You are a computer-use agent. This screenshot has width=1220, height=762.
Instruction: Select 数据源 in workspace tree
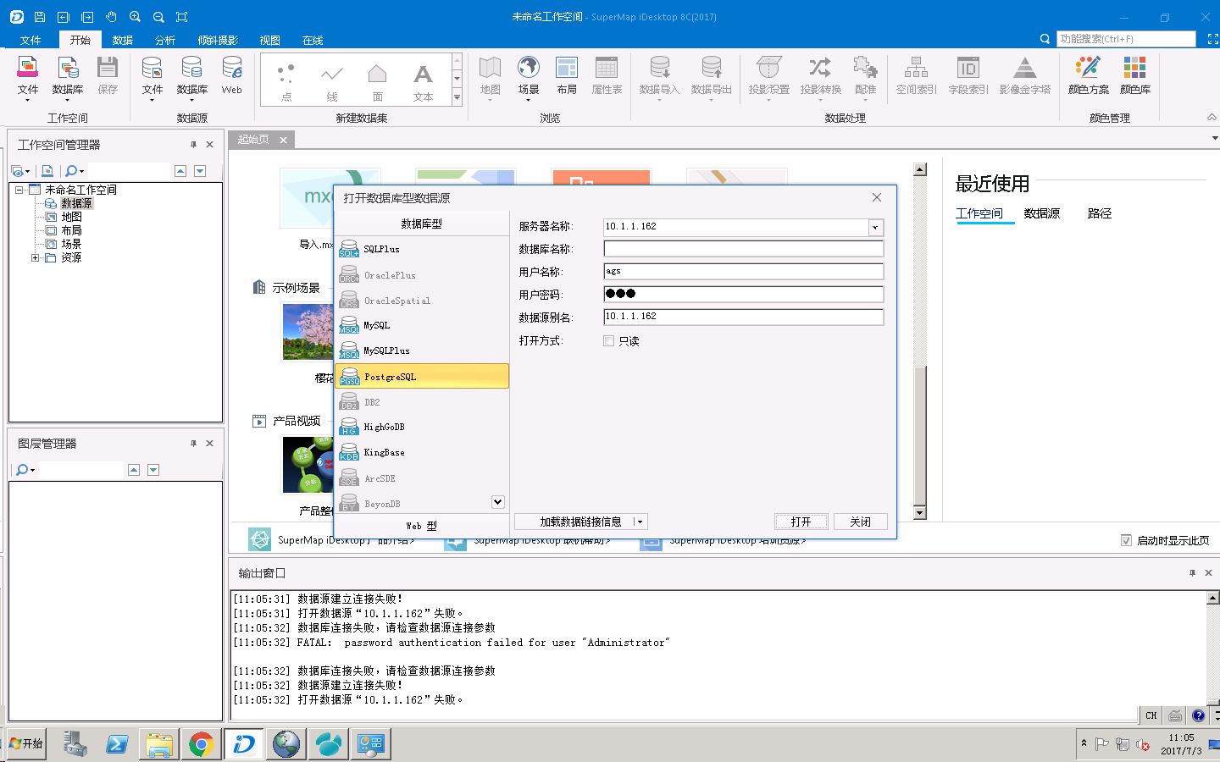point(76,203)
